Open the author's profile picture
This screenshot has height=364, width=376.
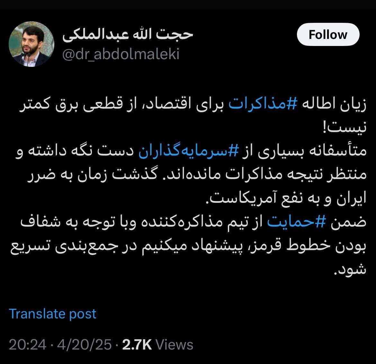click(31, 44)
